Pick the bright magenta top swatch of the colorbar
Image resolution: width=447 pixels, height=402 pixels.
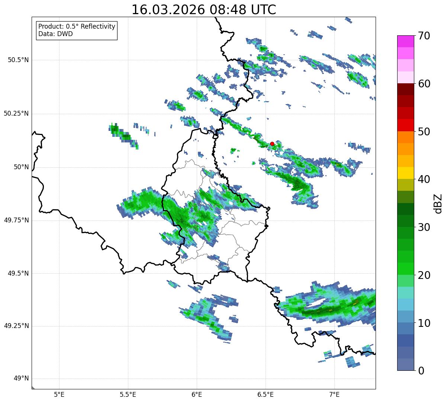pyautogui.click(x=405, y=41)
